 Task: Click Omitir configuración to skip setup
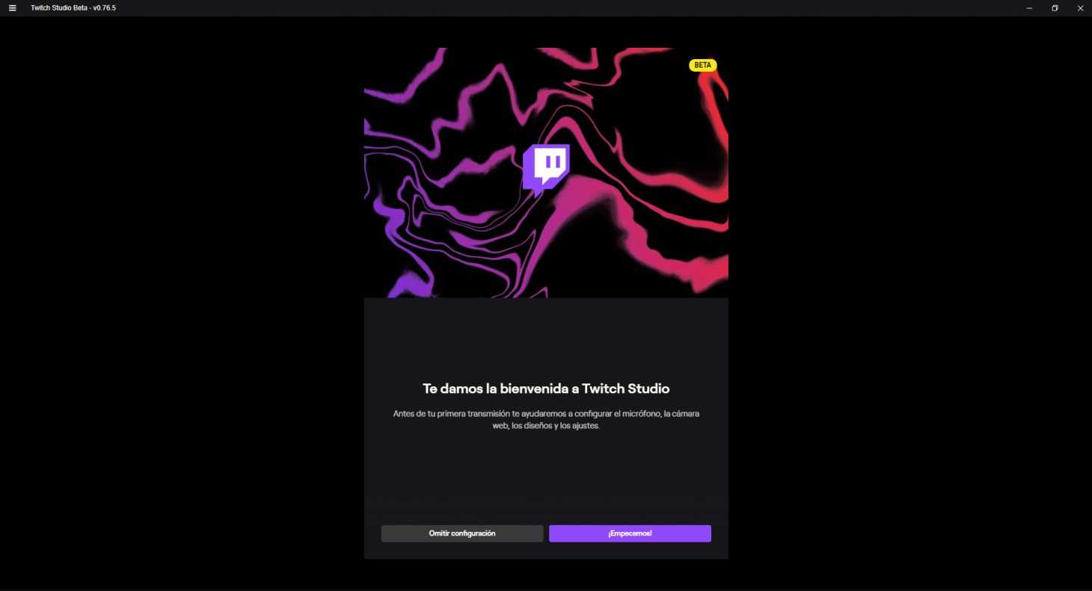(x=462, y=533)
